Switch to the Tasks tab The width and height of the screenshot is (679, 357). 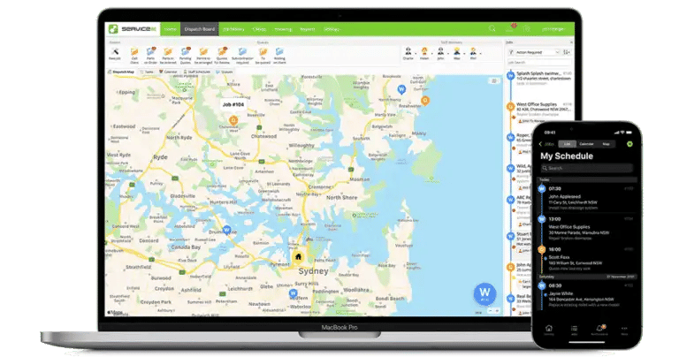[148, 72]
